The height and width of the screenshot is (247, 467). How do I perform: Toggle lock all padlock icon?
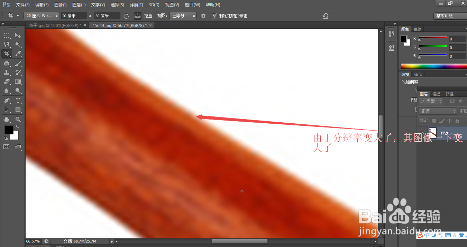click(457, 121)
